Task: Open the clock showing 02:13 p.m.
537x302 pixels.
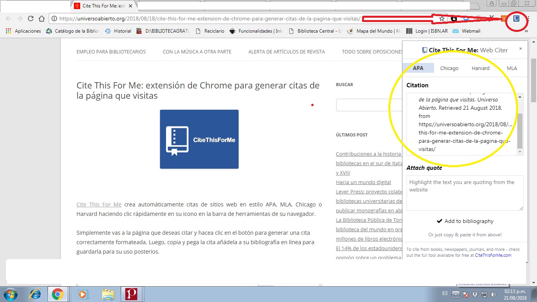Action: (x=516, y=294)
